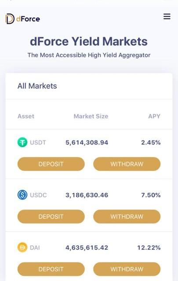Click the USDC 7.50% APY value
This screenshot has width=178, height=281.
[x=151, y=195]
